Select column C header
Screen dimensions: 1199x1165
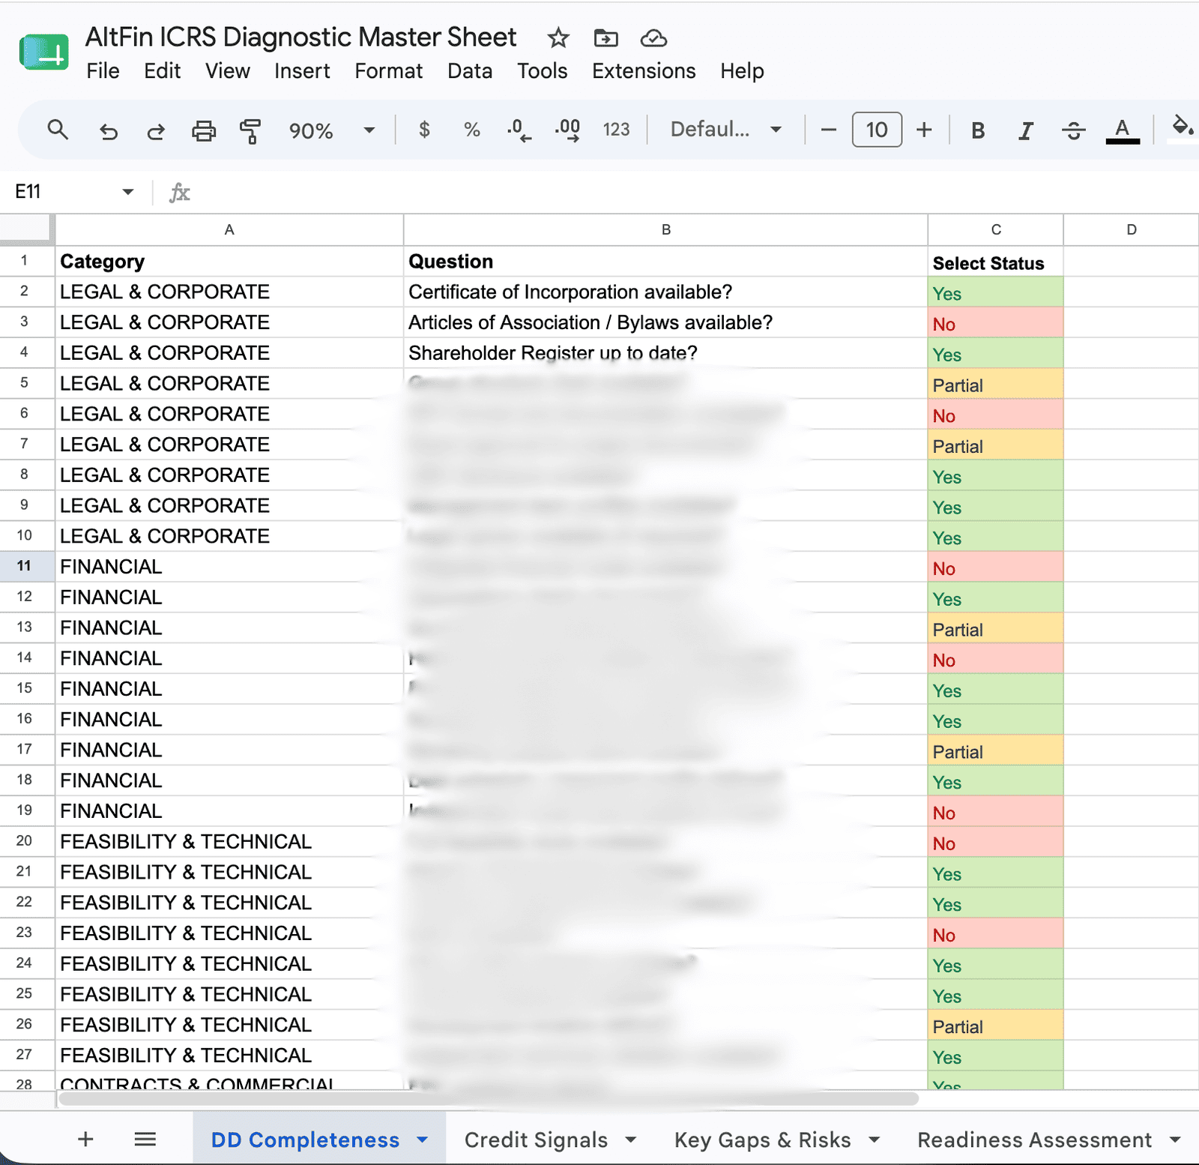(996, 229)
